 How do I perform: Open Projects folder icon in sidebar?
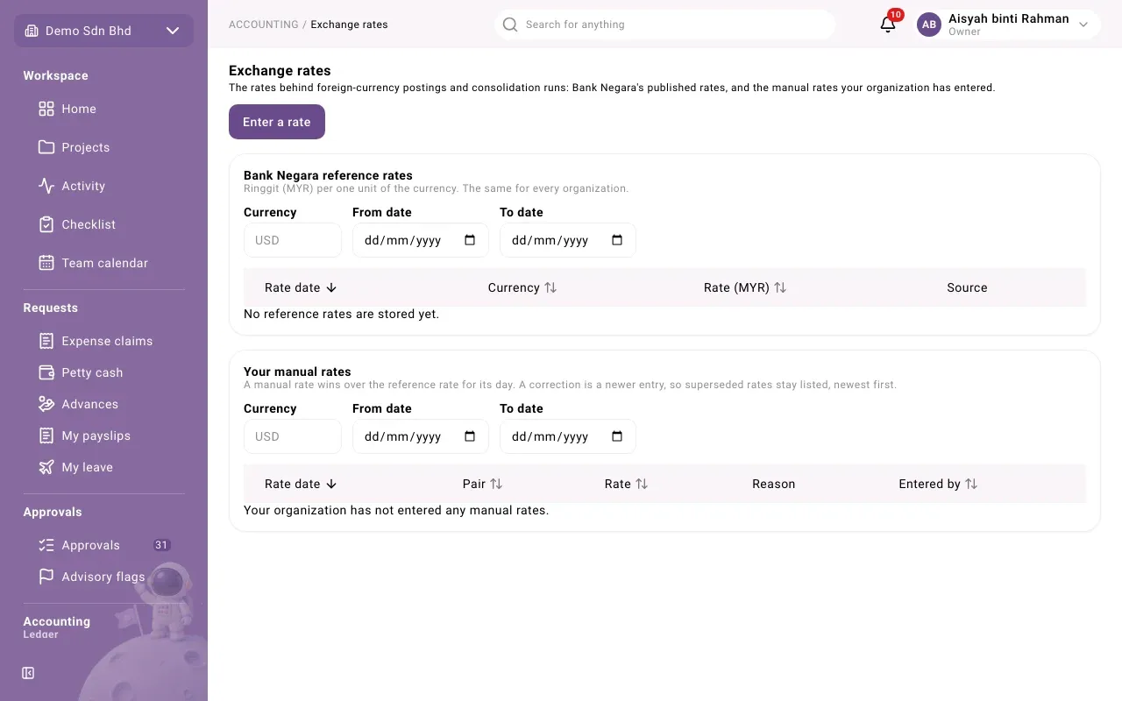coord(46,147)
